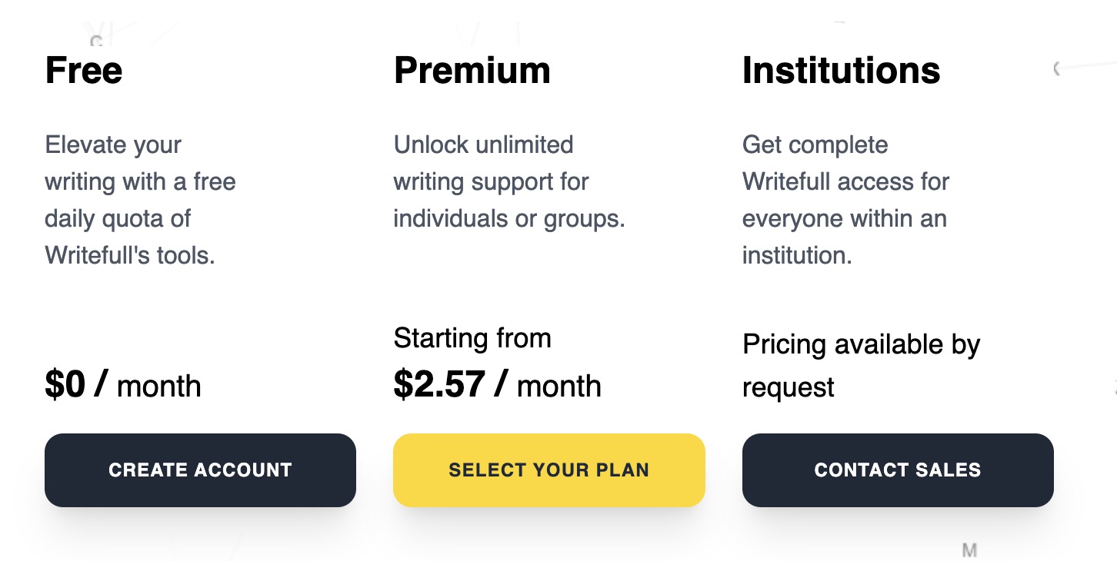This screenshot has width=1117, height=561.
Task: Click the faint letter M in the background
Action: point(970,550)
